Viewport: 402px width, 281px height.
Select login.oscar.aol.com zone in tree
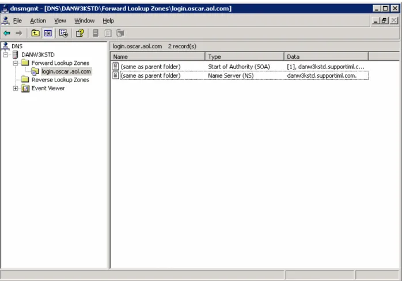tap(66, 71)
